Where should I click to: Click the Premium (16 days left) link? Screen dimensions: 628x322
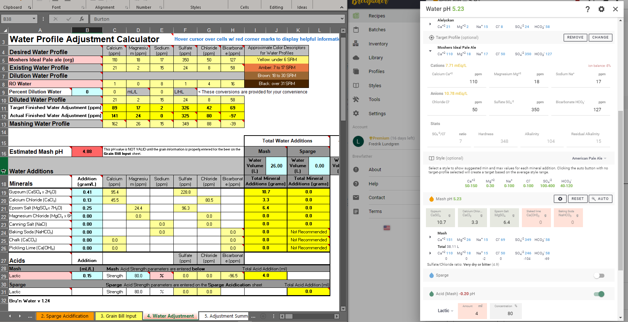(x=392, y=138)
